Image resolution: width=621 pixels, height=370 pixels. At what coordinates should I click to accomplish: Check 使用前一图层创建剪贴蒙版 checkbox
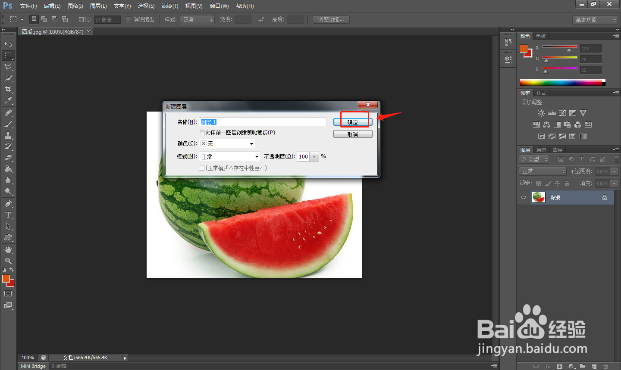tap(201, 133)
